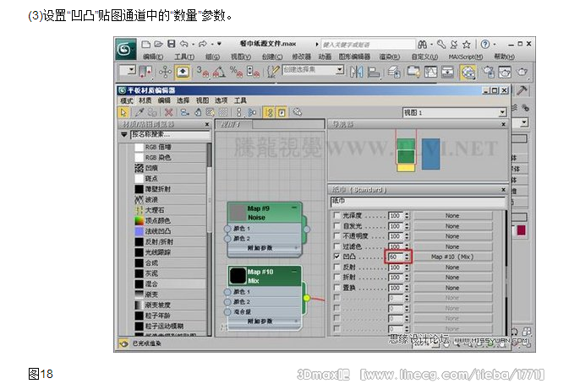Image resolution: width=569 pixels, height=389 pixels.
Task: Click the binoculars search icon
Action: 423,45
